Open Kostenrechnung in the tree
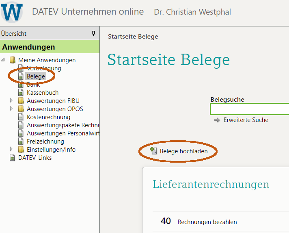This screenshot has width=289, height=233. pos(48,117)
